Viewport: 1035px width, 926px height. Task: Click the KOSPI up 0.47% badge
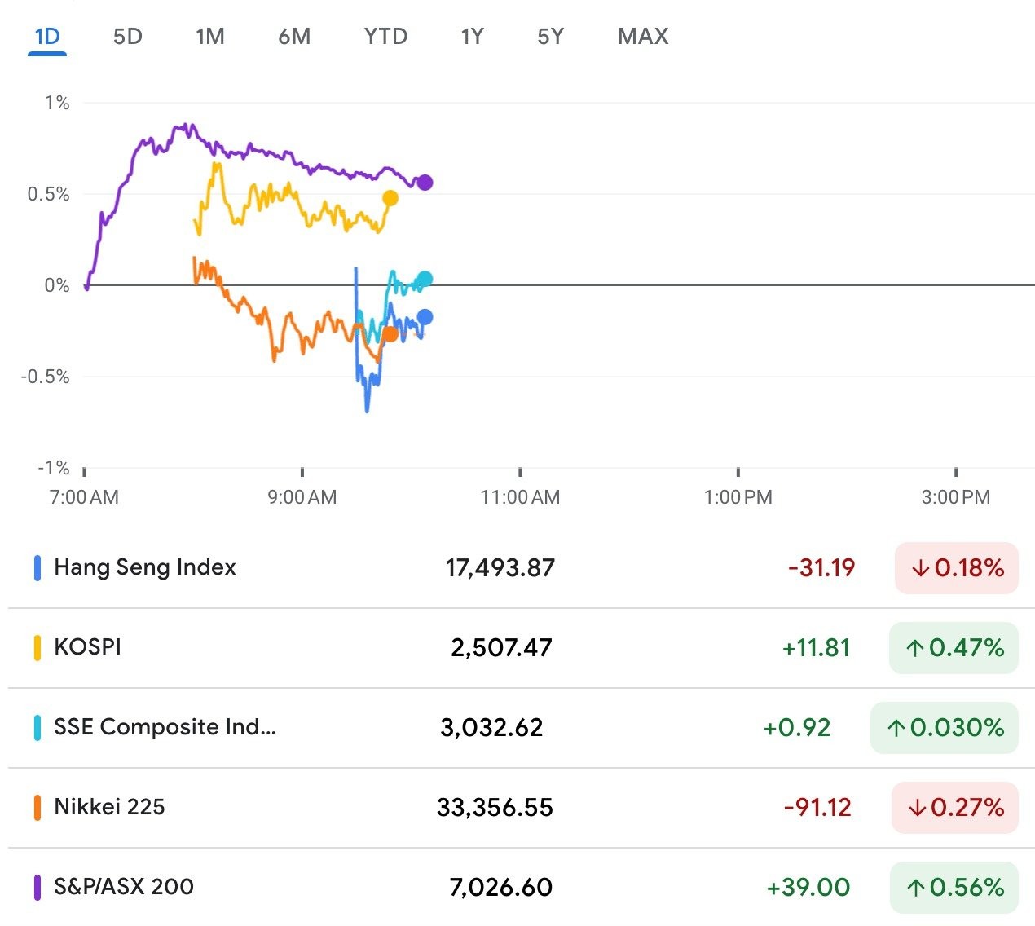point(954,647)
